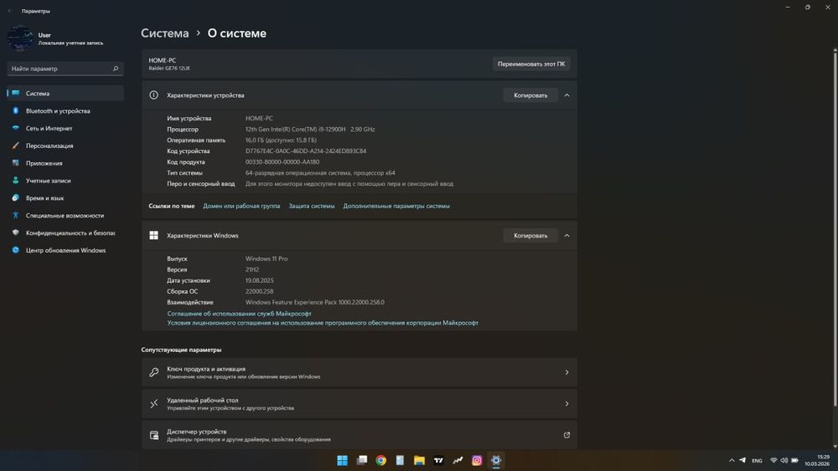Click the Центр обновления Windows icon
This screenshot has width=838, height=471.
(x=15, y=250)
